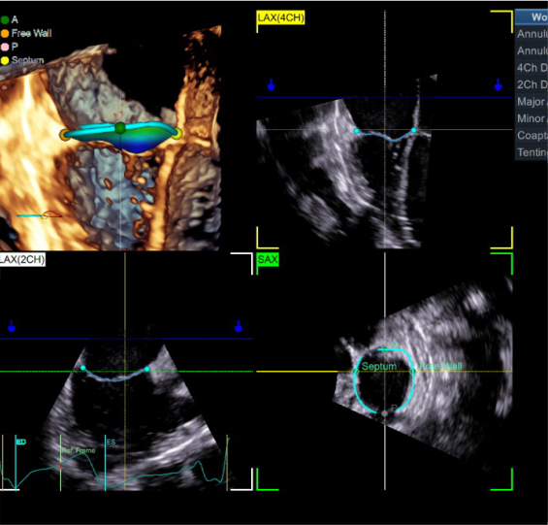
Task: Select right cyan annulus point in 4CH view
Action: (414, 130)
